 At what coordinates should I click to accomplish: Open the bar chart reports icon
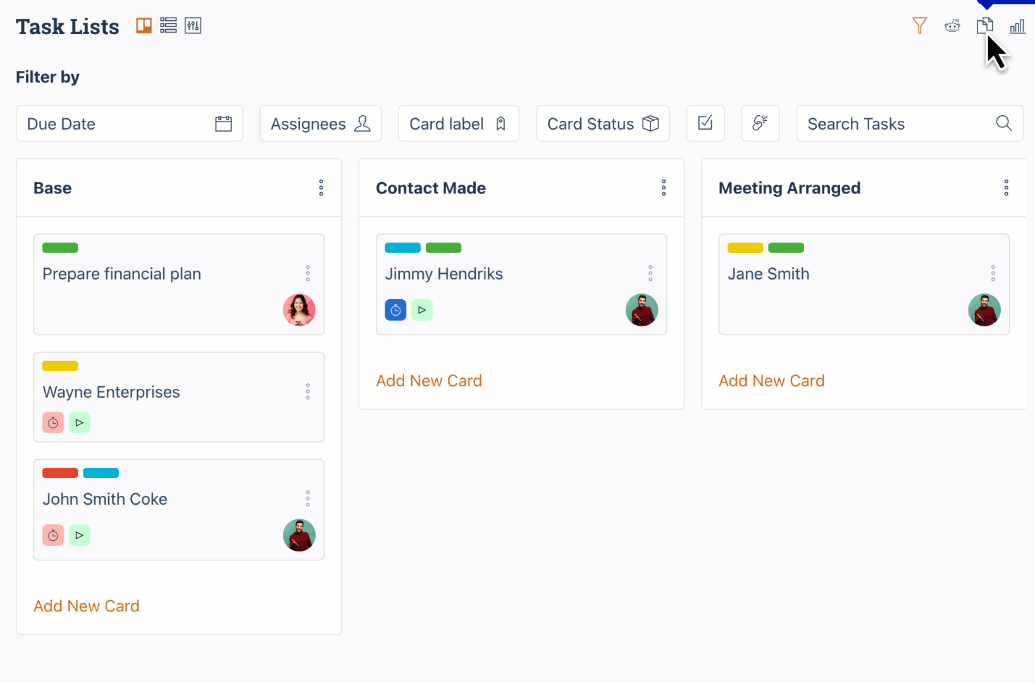pyautogui.click(x=1017, y=27)
